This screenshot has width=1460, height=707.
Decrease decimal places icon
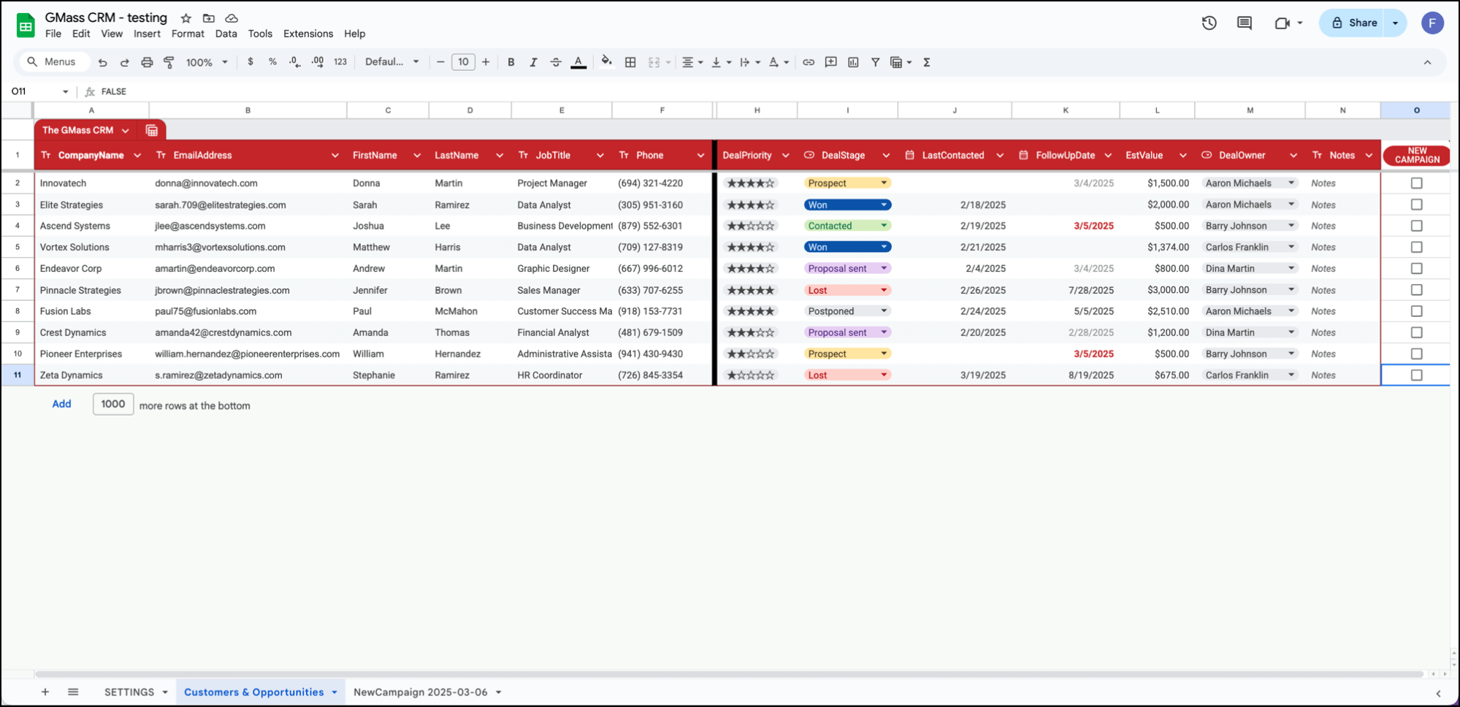[294, 62]
